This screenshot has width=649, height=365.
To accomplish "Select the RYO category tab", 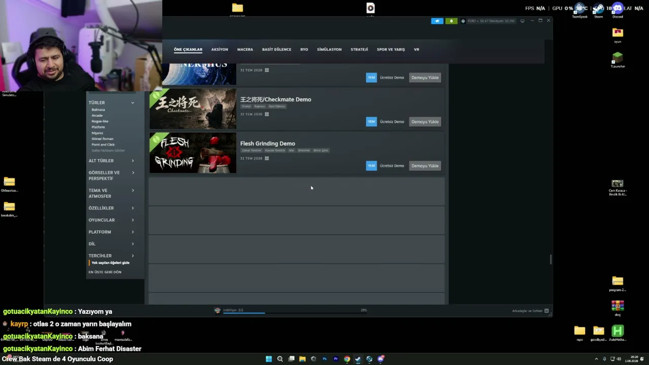I will click(304, 50).
